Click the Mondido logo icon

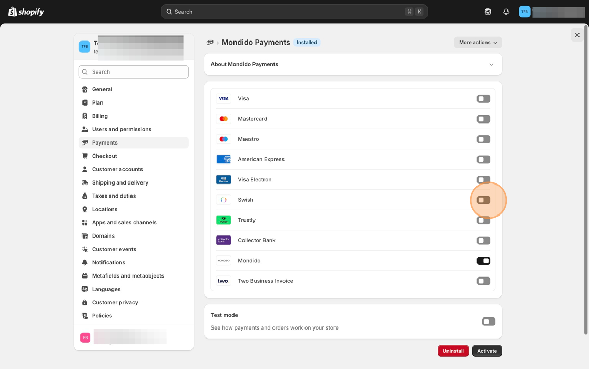(x=224, y=261)
